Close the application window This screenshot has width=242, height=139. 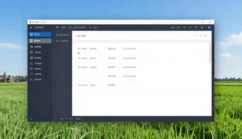click(x=209, y=22)
